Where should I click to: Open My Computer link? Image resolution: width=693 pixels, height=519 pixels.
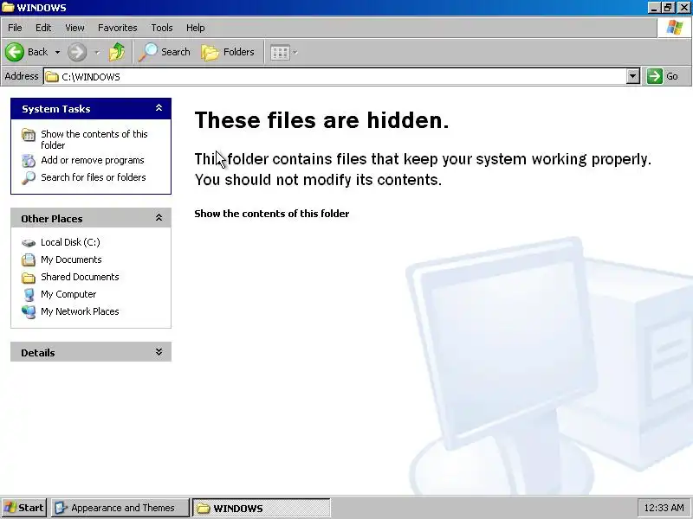tap(68, 294)
